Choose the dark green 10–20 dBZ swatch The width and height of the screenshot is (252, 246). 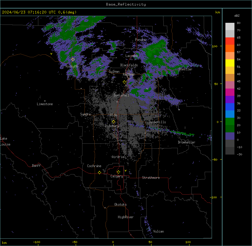point(230,129)
